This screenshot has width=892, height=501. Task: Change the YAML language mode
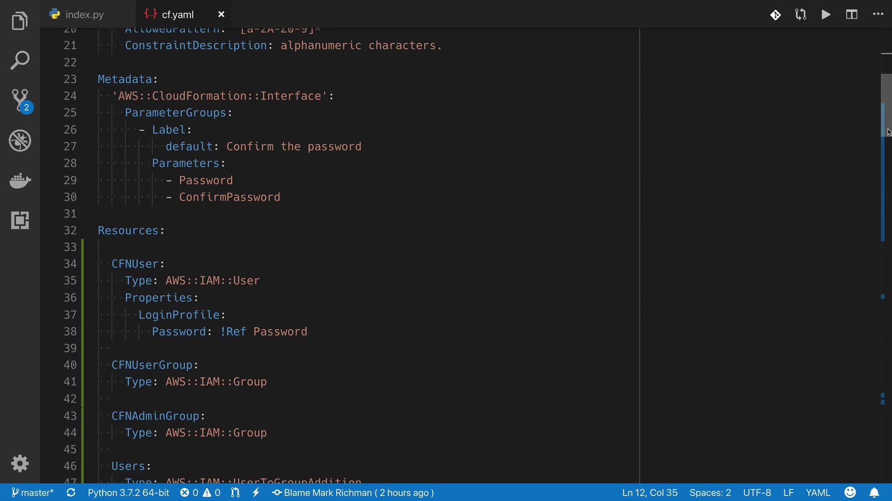[x=818, y=493]
